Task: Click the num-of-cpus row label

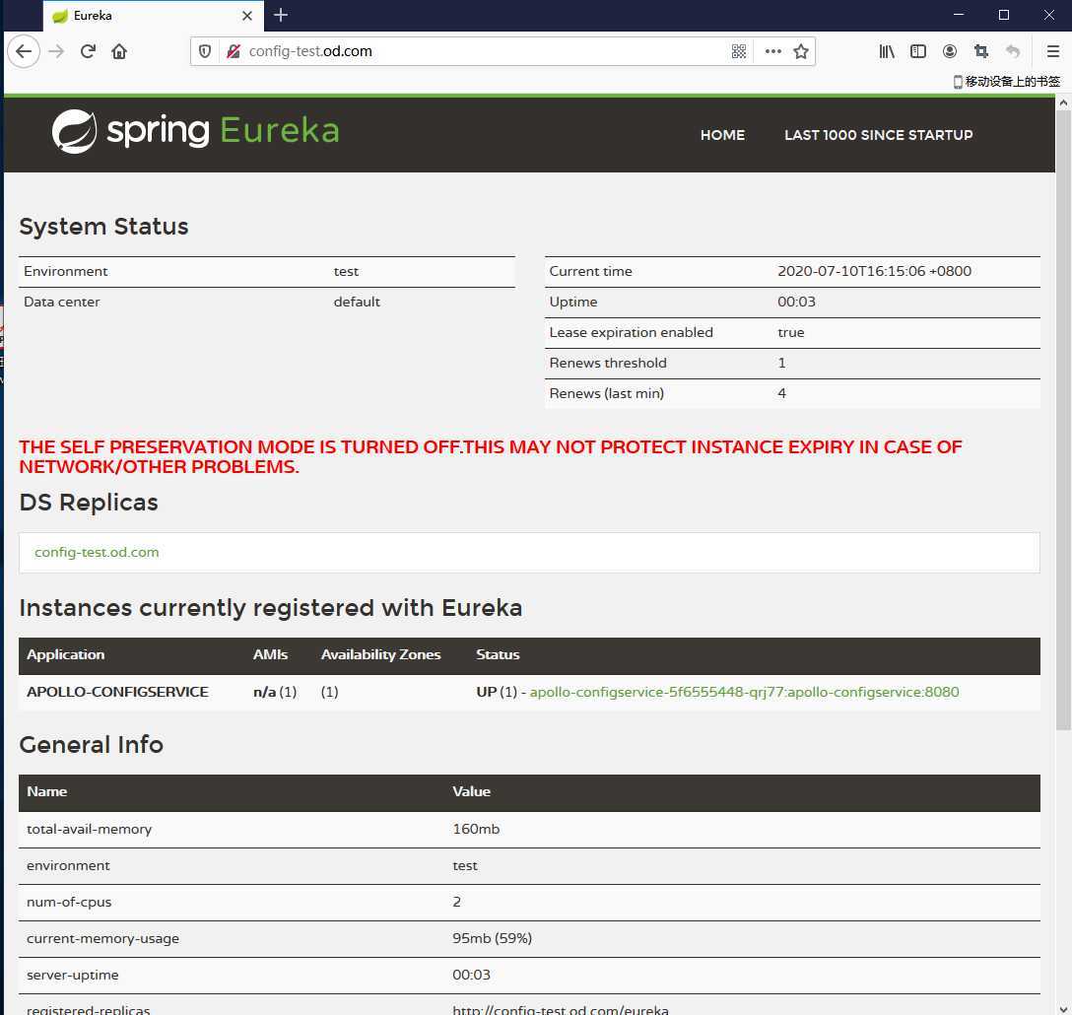Action: point(69,902)
